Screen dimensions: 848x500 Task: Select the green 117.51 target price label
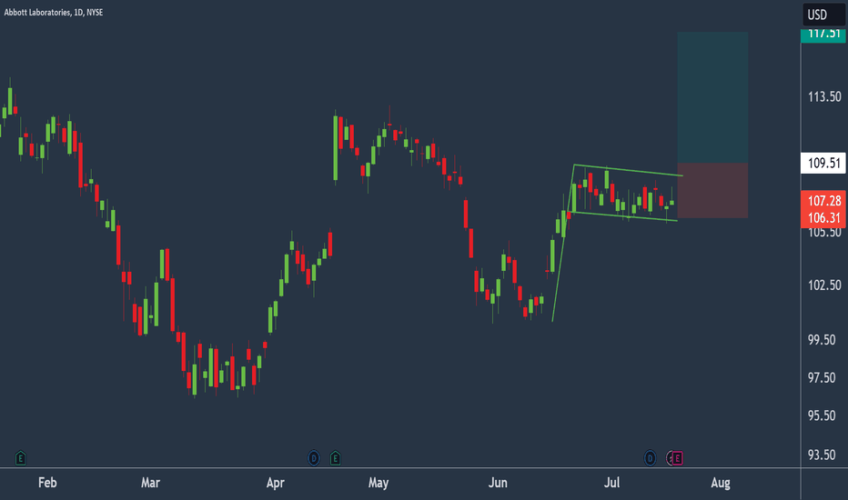point(823,35)
